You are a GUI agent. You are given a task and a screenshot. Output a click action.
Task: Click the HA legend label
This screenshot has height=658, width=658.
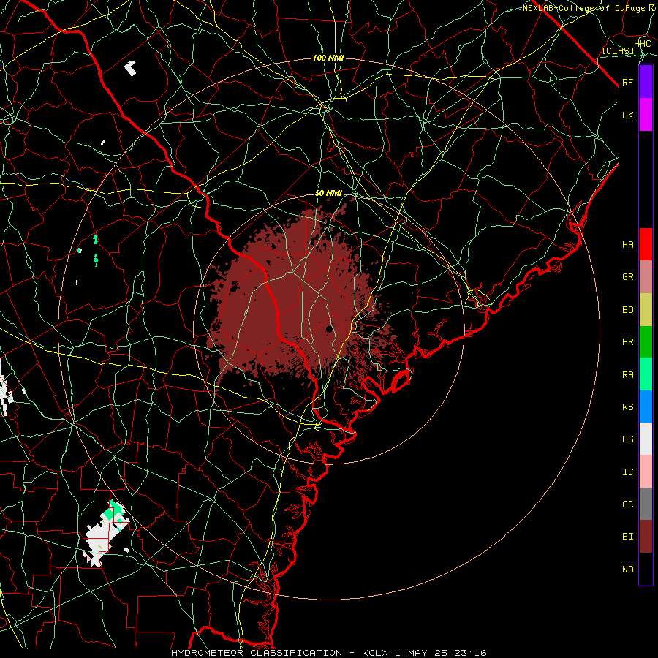pyautogui.click(x=627, y=245)
